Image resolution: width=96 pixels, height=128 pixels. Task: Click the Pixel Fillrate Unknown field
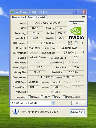pos(37,62)
